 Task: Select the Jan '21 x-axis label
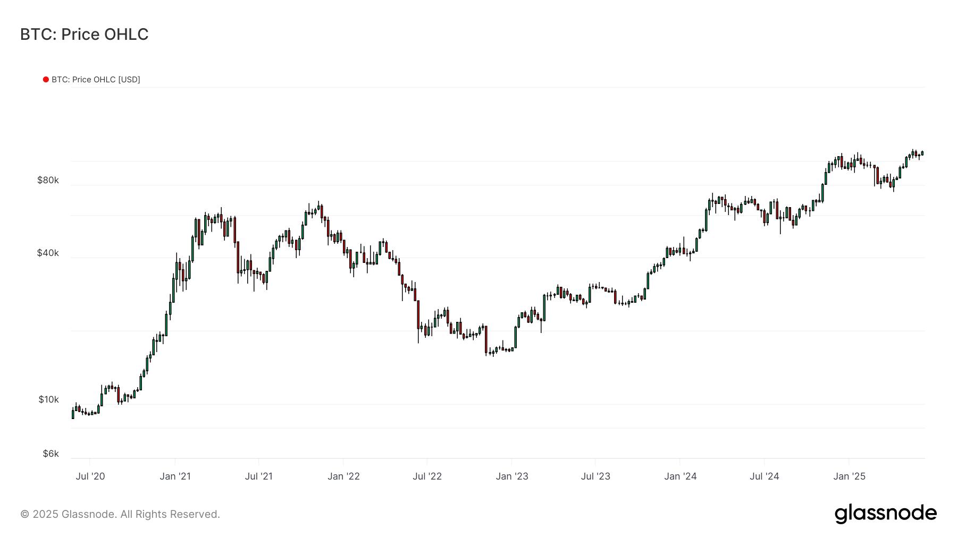click(175, 476)
